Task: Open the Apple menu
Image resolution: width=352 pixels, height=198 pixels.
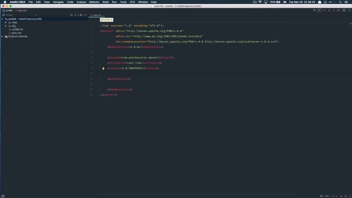Action: click(5, 2)
